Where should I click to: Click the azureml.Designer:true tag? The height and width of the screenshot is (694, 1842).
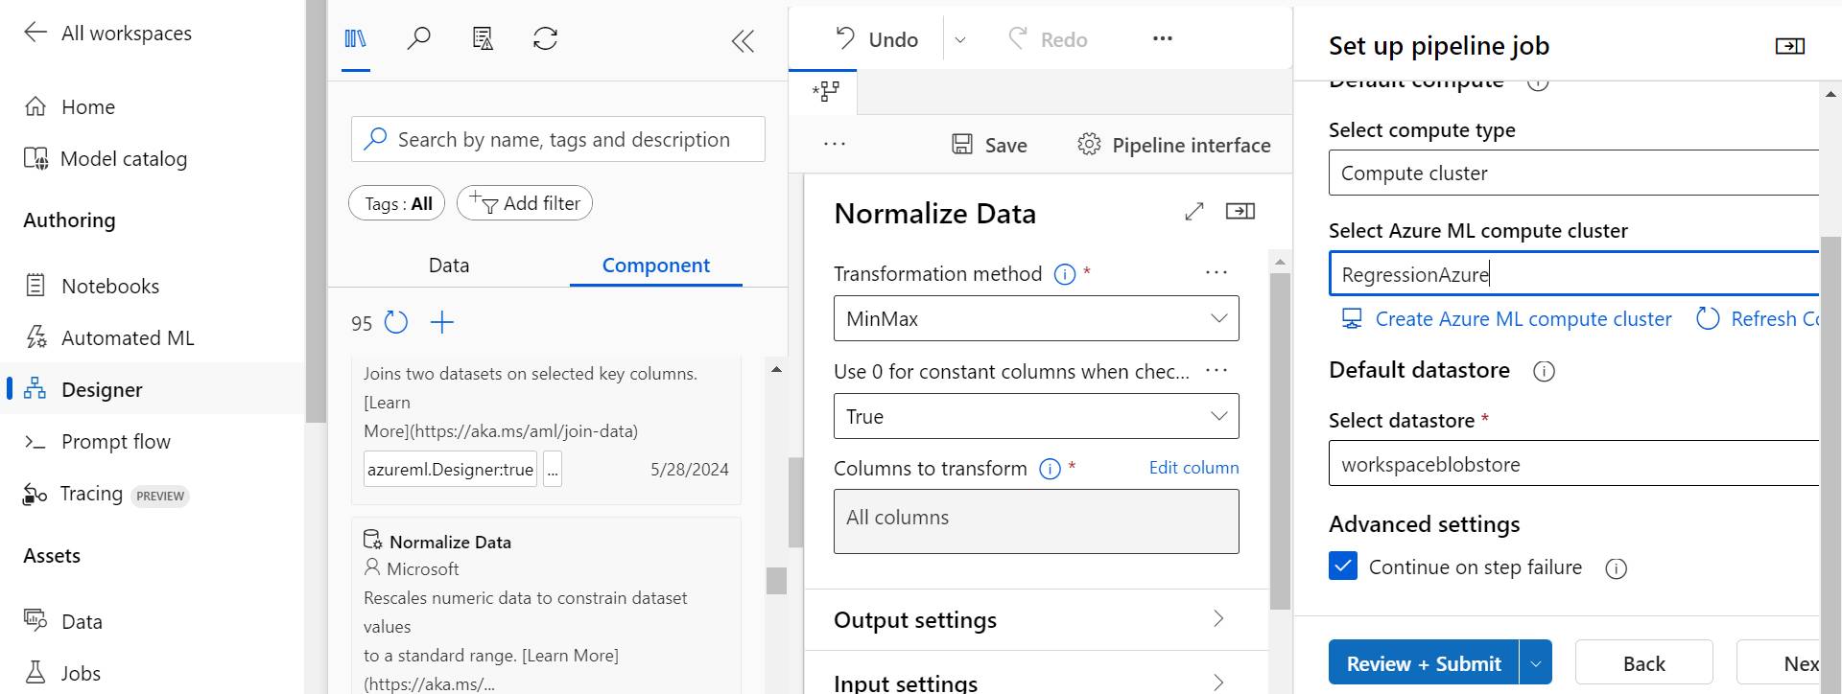click(x=450, y=470)
